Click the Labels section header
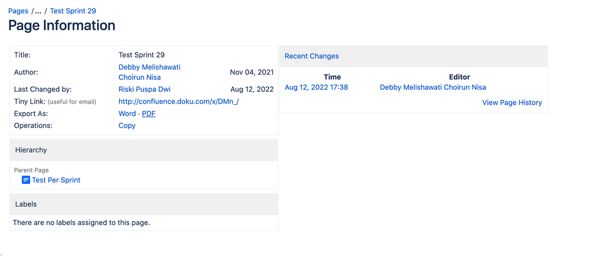595x256 pixels. [x=144, y=204]
